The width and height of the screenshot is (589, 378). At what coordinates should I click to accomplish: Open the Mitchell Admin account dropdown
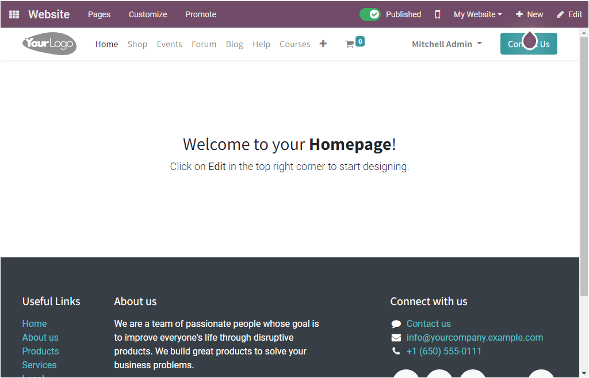tap(446, 44)
